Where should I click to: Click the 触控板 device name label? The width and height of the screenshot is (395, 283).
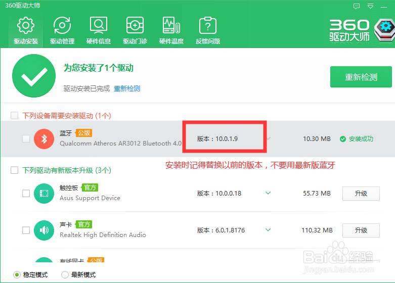(69, 188)
